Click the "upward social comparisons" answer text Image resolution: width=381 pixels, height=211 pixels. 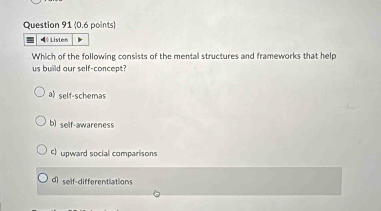point(109,154)
